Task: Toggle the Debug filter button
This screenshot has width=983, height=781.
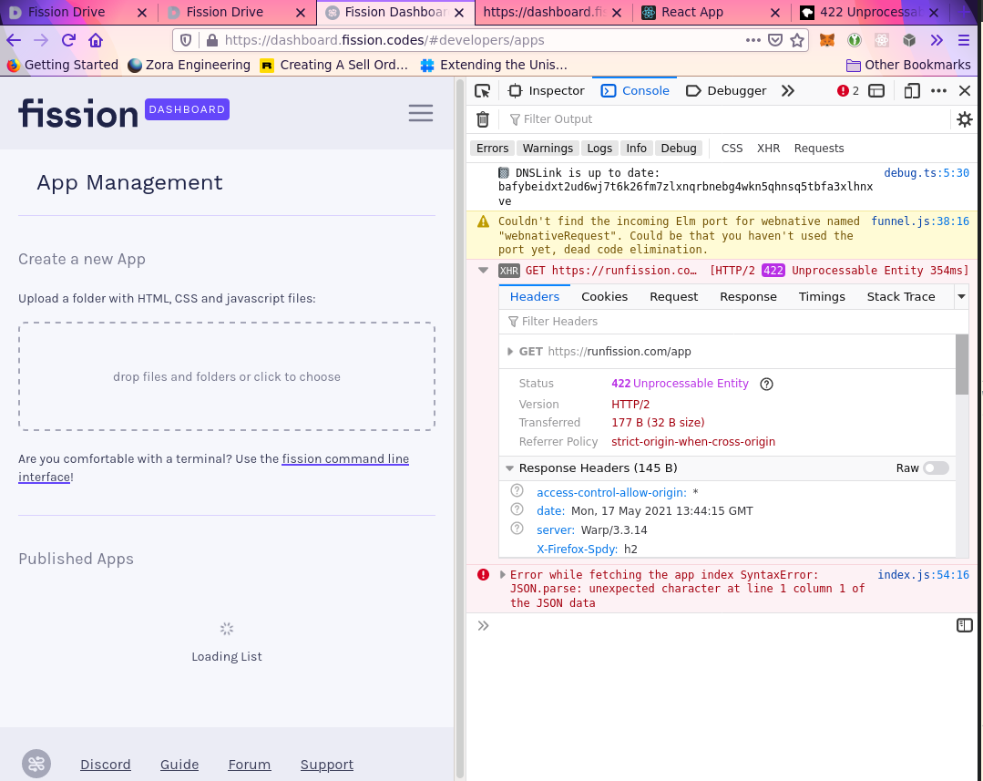Action: pos(679,148)
